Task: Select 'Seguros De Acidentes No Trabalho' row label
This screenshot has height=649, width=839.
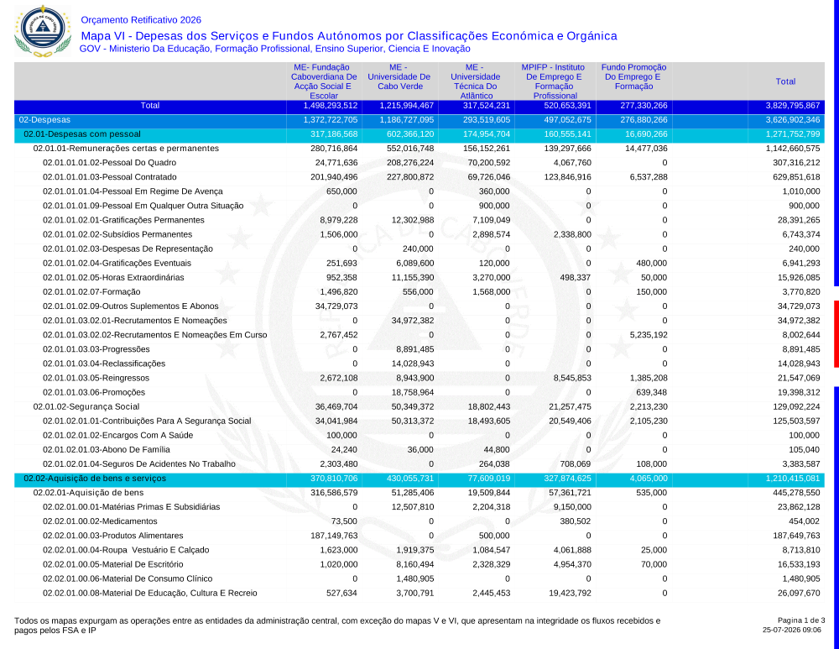Action: [139, 464]
